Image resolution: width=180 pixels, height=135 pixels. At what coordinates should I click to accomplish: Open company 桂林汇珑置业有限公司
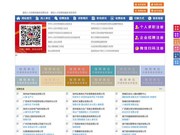pyautogui.click(x=83, y=101)
